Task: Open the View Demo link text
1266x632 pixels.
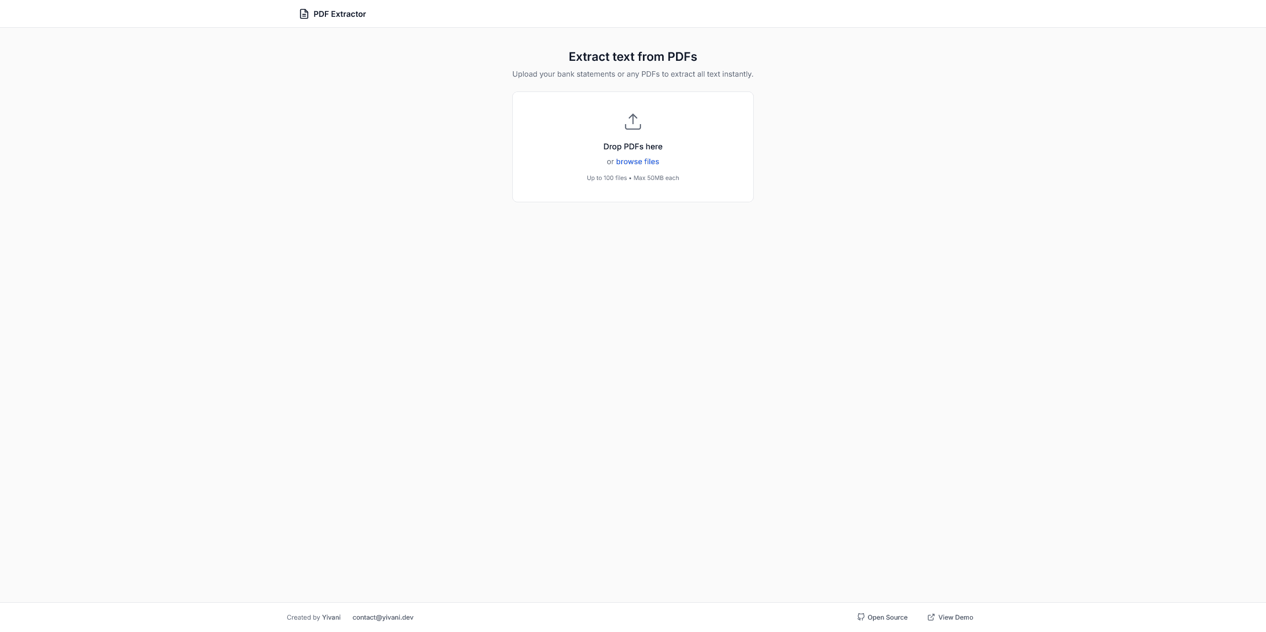Action: click(x=955, y=617)
